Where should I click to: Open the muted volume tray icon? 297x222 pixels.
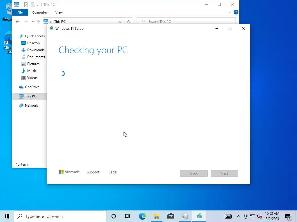260,217
